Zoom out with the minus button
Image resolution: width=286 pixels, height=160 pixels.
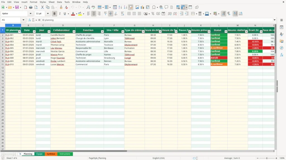click(x=258, y=158)
